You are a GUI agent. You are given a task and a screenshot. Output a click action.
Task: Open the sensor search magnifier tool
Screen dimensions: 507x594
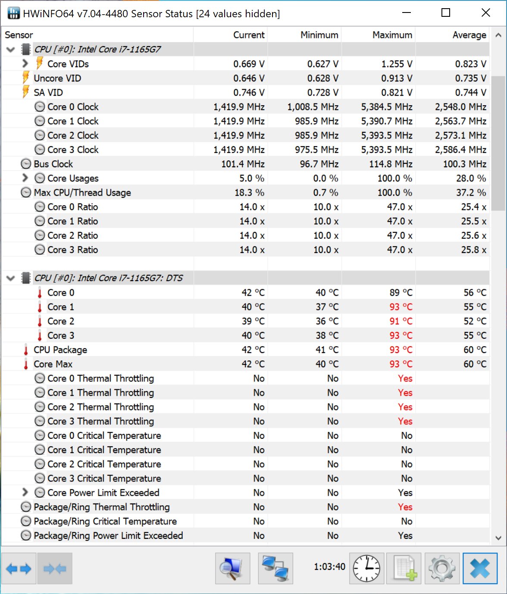[x=232, y=569]
